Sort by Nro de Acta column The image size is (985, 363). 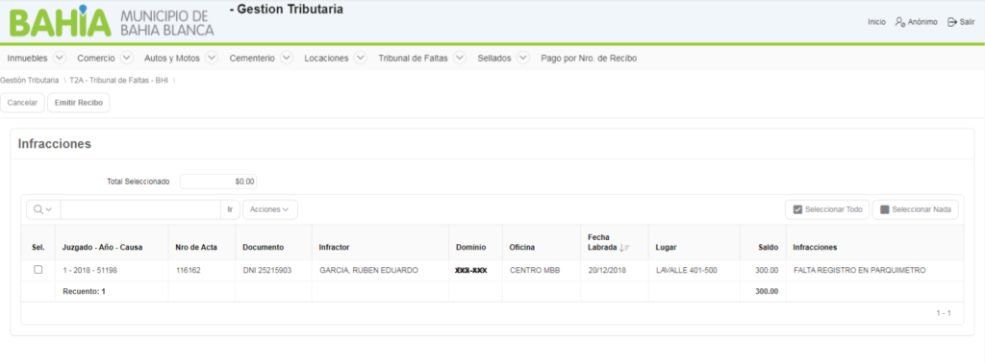point(196,248)
